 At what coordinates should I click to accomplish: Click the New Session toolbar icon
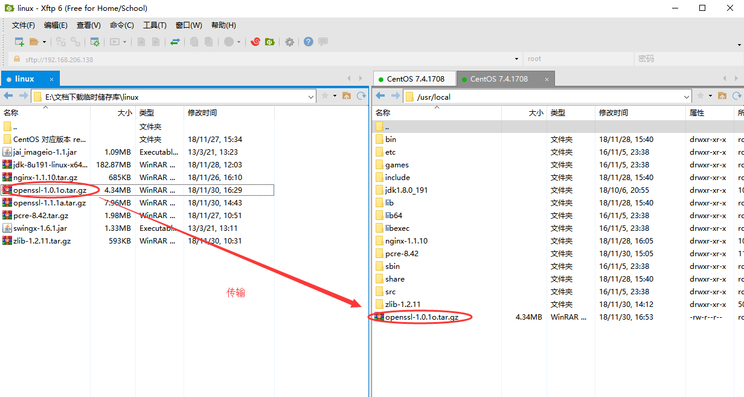click(x=19, y=42)
